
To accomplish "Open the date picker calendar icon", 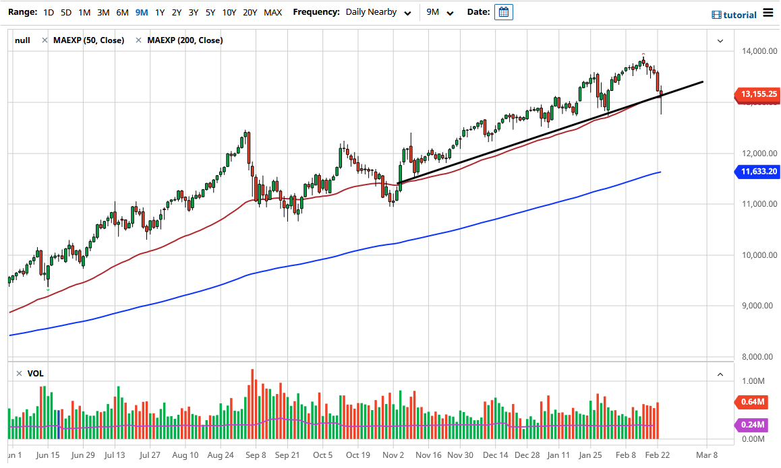I will click(x=503, y=12).
